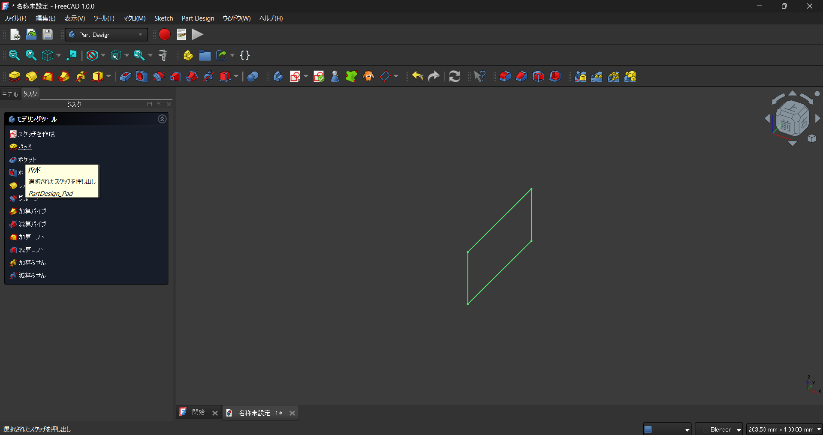Collapse the モデリングツール panel
The height and width of the screenshot is (435, 823).
coord(162,119)
